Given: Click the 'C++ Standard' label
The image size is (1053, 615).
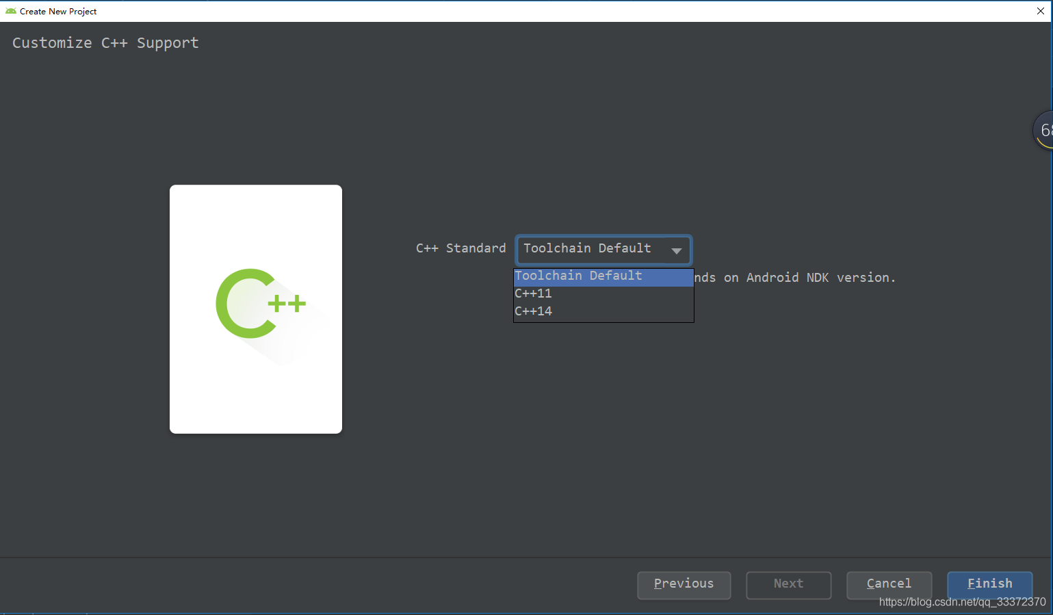Looking at the screenshot, I should pos(460,248).
